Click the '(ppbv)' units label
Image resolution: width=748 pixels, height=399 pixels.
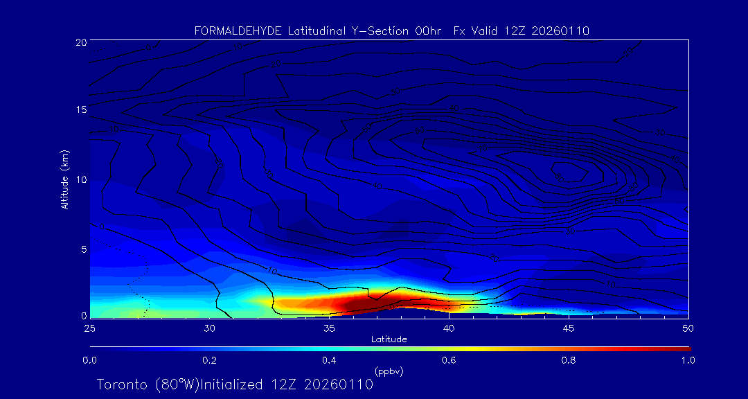point(389,371)
